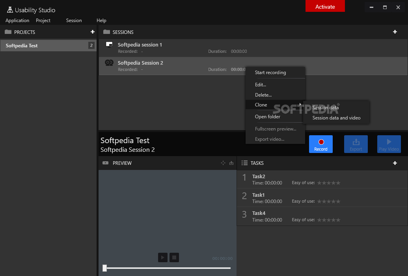The height and width of the screenshot is (276, 408).
Task: Click screen icon of Softpedia session 1
Action: point(109,45)
